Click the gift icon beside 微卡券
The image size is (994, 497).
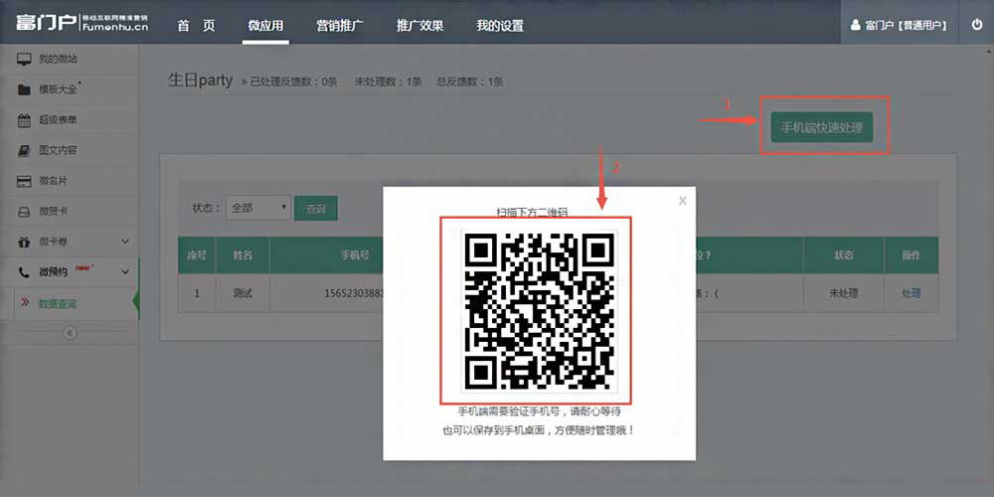tap(24, 242)
